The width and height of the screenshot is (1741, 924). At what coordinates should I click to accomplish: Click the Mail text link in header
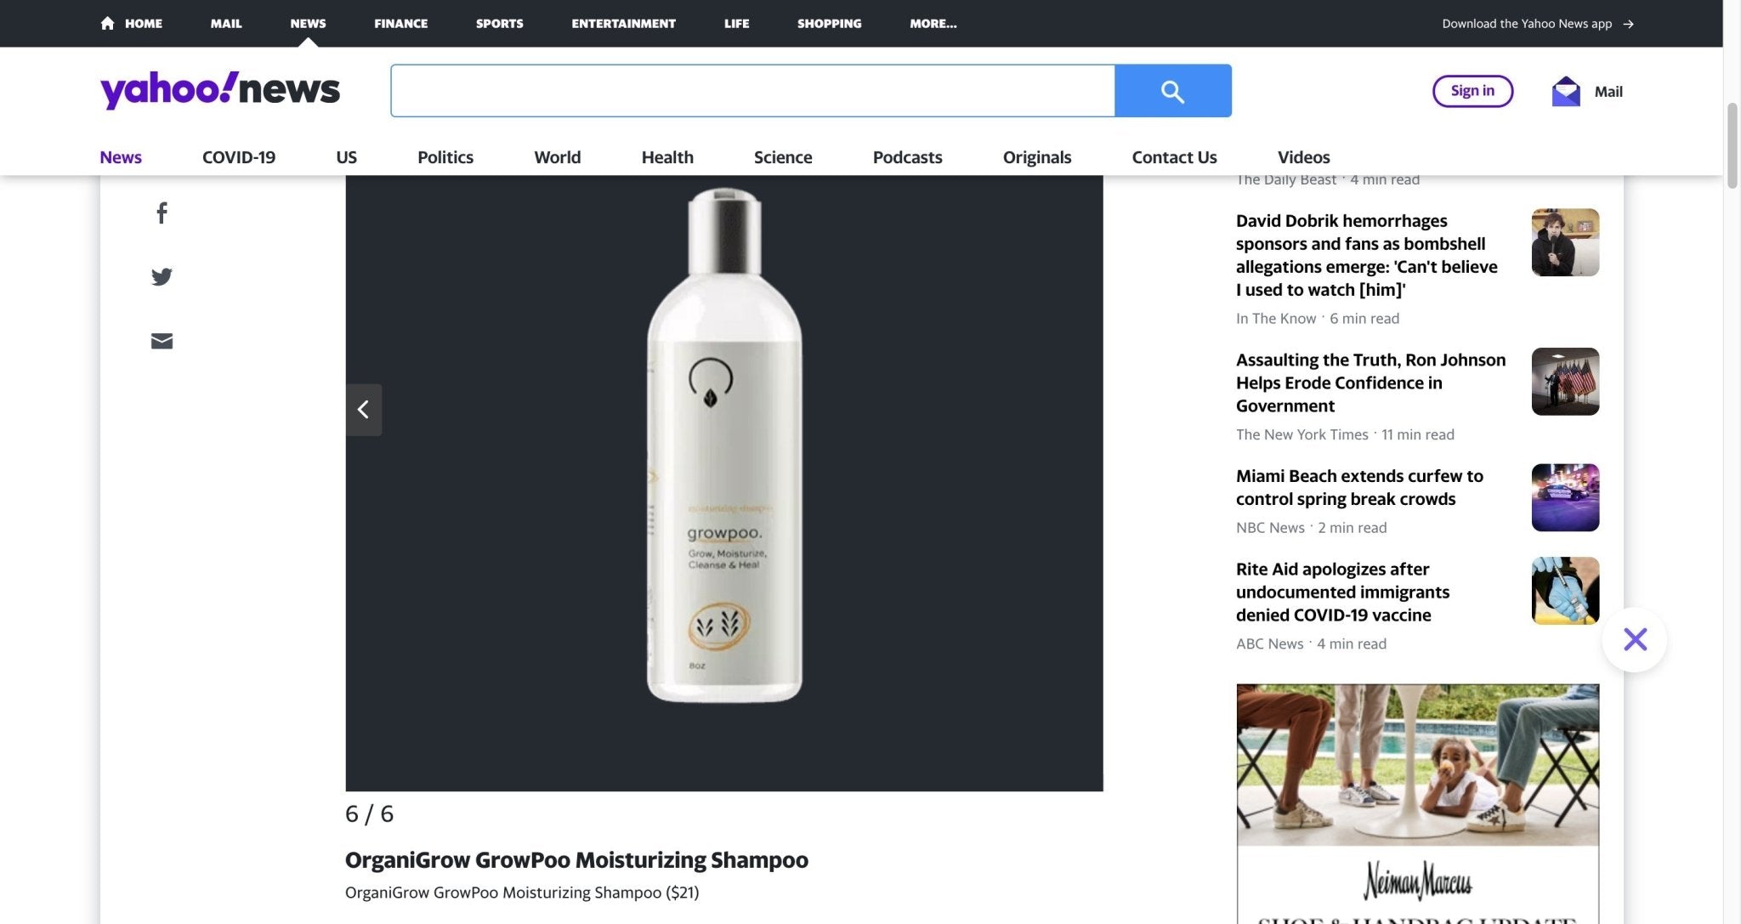click(x=1608, y=91)
